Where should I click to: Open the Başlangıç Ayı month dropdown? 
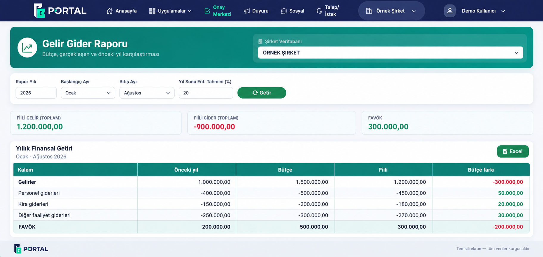pyautogui.click(x=88, y=93)
